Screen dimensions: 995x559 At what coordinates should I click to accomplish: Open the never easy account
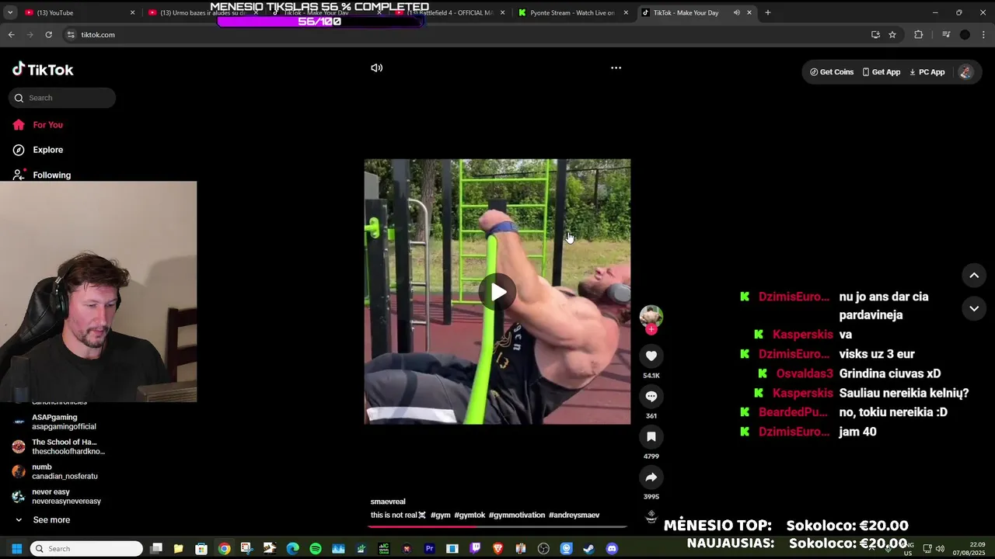pyautogui.click(x=57, y=496)
